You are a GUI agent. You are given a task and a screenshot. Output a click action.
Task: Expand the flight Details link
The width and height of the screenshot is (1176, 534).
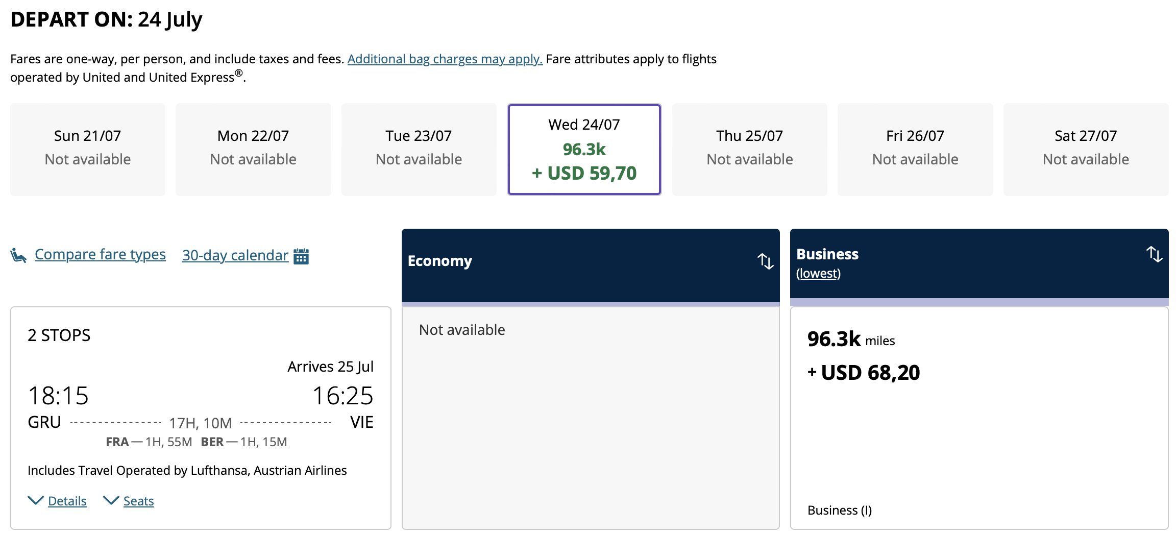point(67,501)
